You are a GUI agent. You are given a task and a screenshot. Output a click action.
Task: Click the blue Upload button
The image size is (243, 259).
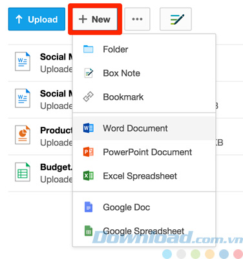pos(37,19)
